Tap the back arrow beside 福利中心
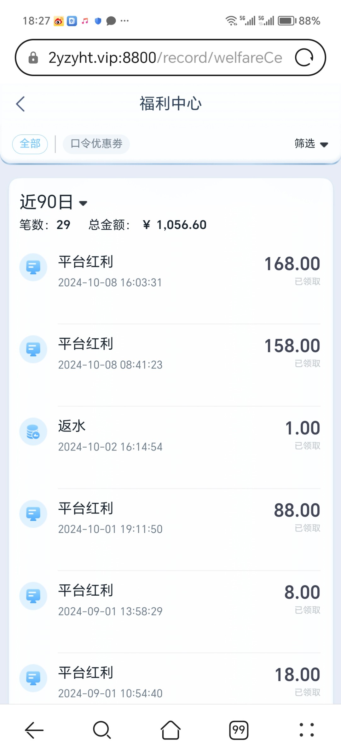341x756 pixels. pyautogui.click(x=20, y=104)
